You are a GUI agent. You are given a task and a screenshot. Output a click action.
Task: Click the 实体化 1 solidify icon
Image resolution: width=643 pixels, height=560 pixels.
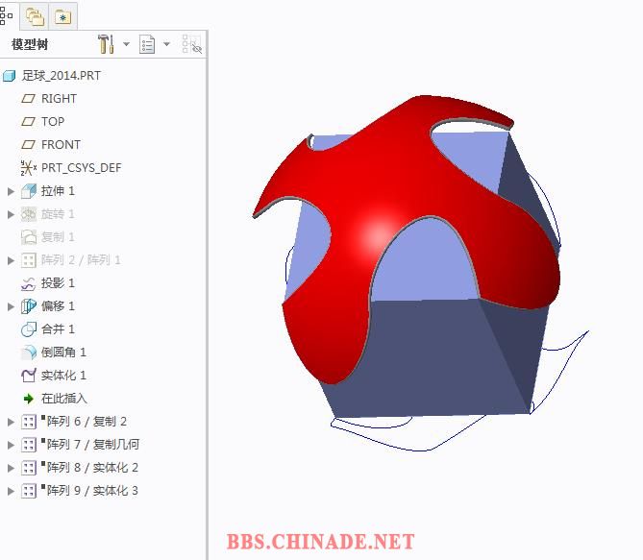[28, 376]
